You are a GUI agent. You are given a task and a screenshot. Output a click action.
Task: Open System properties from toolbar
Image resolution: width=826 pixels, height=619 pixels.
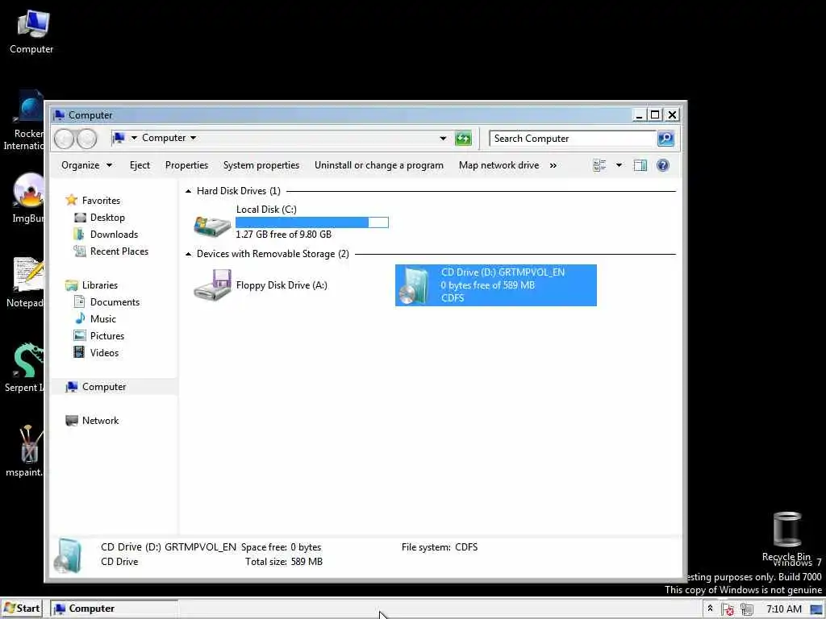click(261, 165)
